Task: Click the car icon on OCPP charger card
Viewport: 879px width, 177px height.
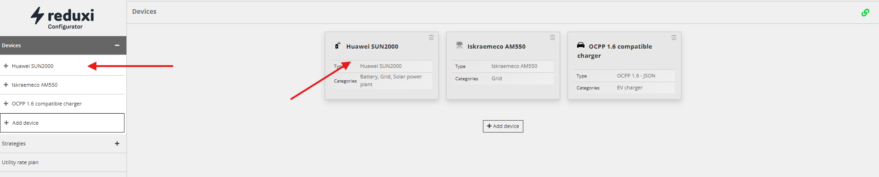Action: pyautogui.click(x=581, y=45)
